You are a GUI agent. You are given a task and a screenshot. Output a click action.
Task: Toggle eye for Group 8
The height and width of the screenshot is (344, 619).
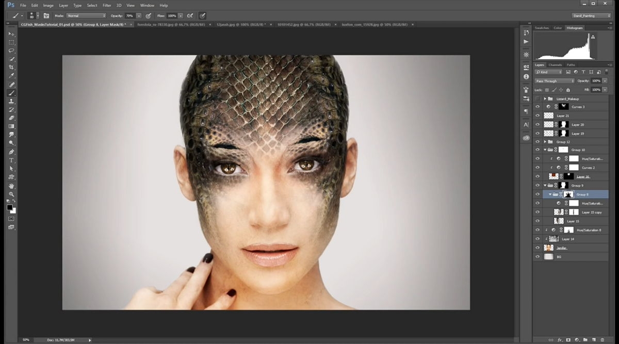point(537,194)
